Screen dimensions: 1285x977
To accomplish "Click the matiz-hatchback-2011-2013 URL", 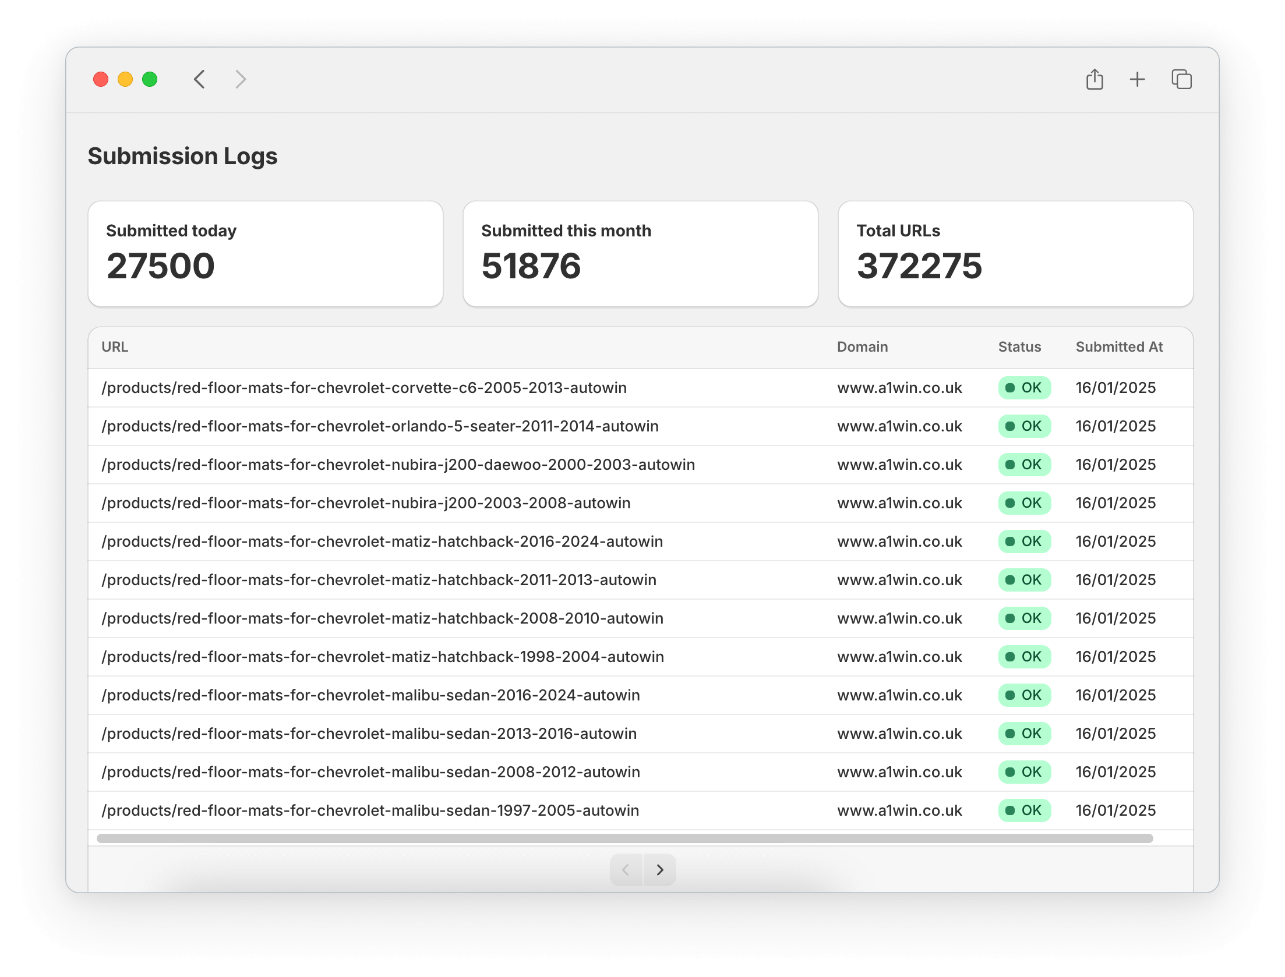I will [x=379, y=580].
